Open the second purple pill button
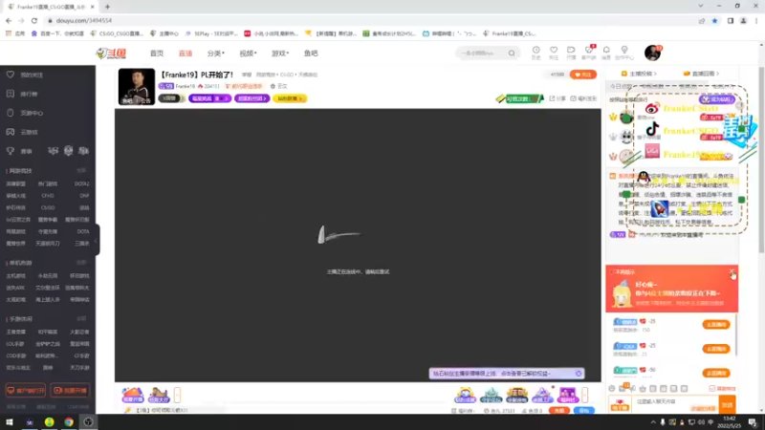 click(x=251, y=98)
